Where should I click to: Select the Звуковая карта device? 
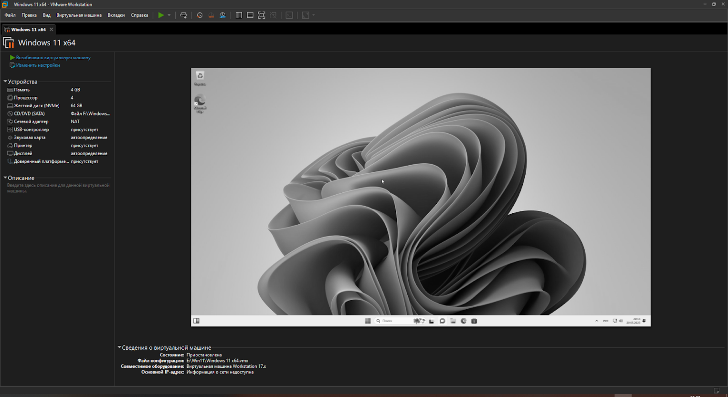58,137
